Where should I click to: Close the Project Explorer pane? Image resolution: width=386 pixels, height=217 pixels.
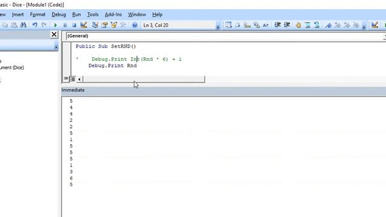point(54,34)
